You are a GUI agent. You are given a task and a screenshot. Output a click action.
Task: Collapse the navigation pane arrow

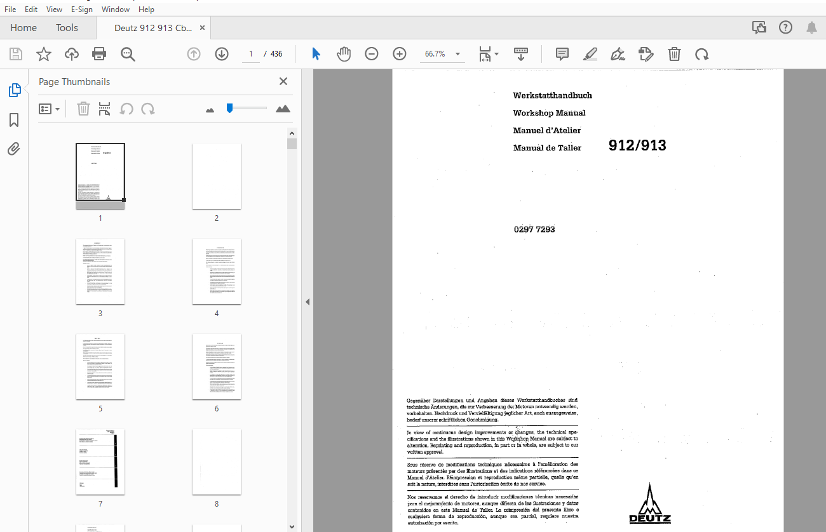[308, 302]
